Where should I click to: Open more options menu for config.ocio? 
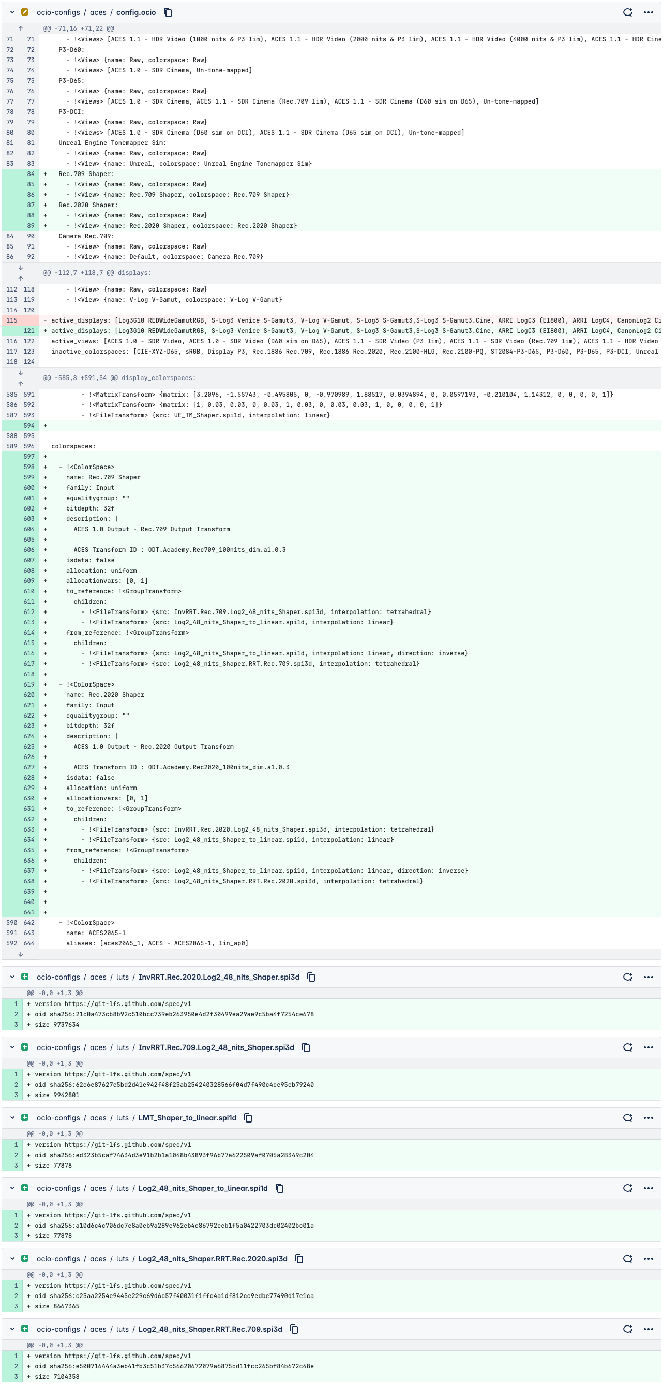pos(648,12)
